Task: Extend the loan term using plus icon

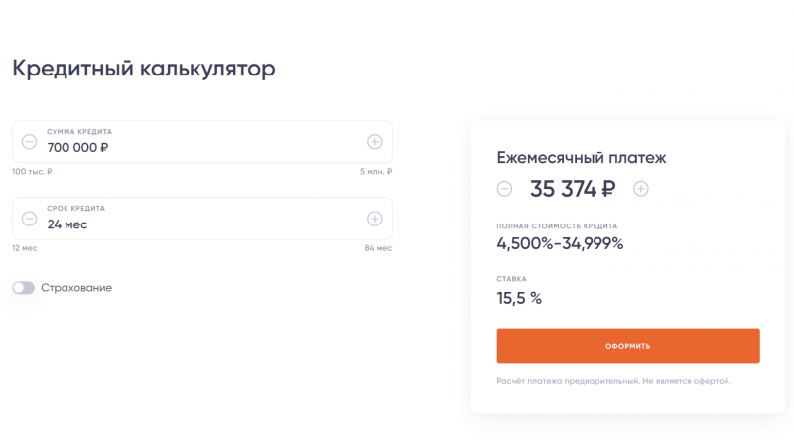Action: tap(375, 219)
